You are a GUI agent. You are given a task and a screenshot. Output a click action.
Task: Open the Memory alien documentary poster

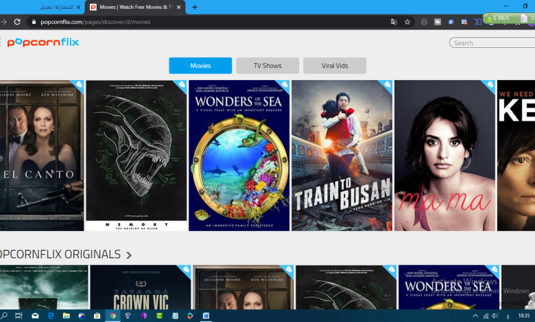(136, 156)
